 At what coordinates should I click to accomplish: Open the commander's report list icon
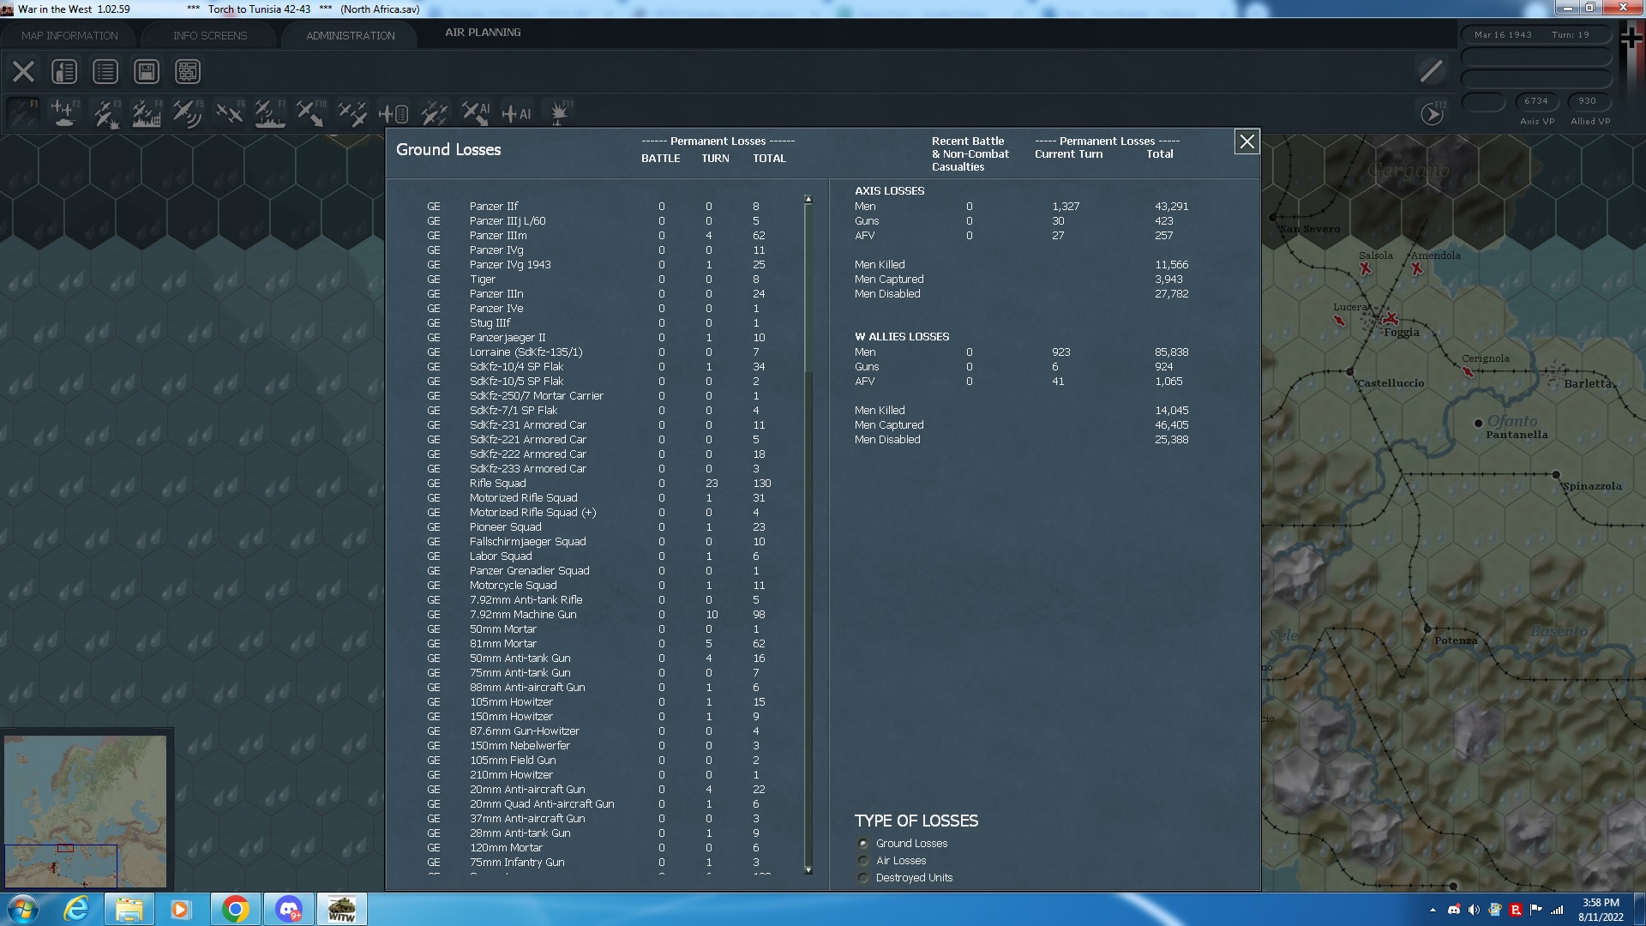pyautogui.click(x=105, y=71)
